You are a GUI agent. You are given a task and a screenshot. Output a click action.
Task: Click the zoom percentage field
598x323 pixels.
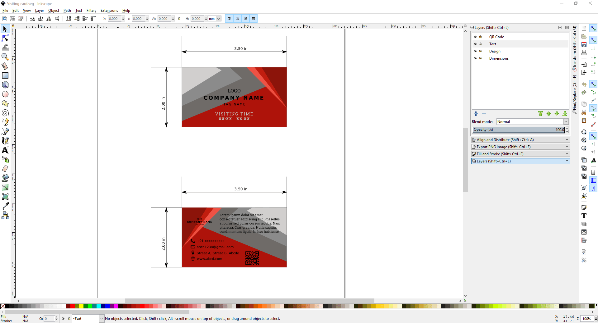(587, 319)
